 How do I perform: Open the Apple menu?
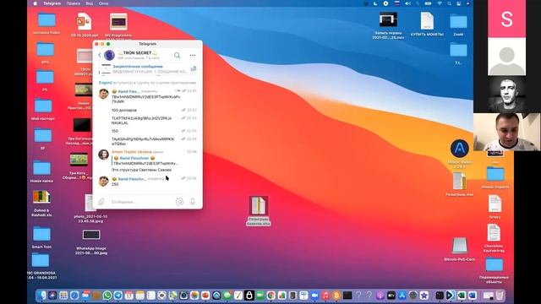(x=35, y=3)
